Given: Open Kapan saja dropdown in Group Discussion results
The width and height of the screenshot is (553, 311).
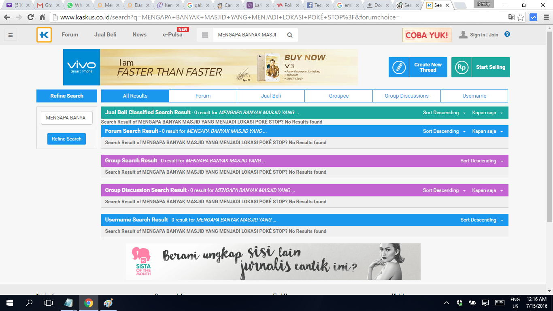Looking at the screenshot, I should (x=487, y=190).
